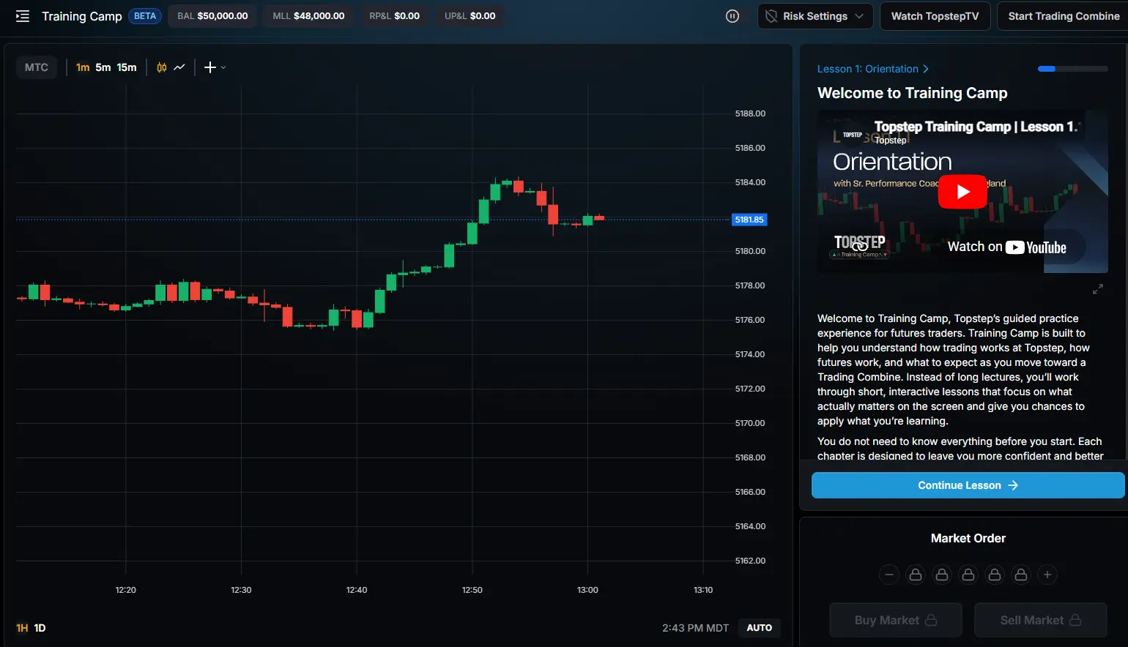The height and width of the screenshot is (647, 1128).
Task: Click the pause icon in the top bar
Action: tap(732, 15)
